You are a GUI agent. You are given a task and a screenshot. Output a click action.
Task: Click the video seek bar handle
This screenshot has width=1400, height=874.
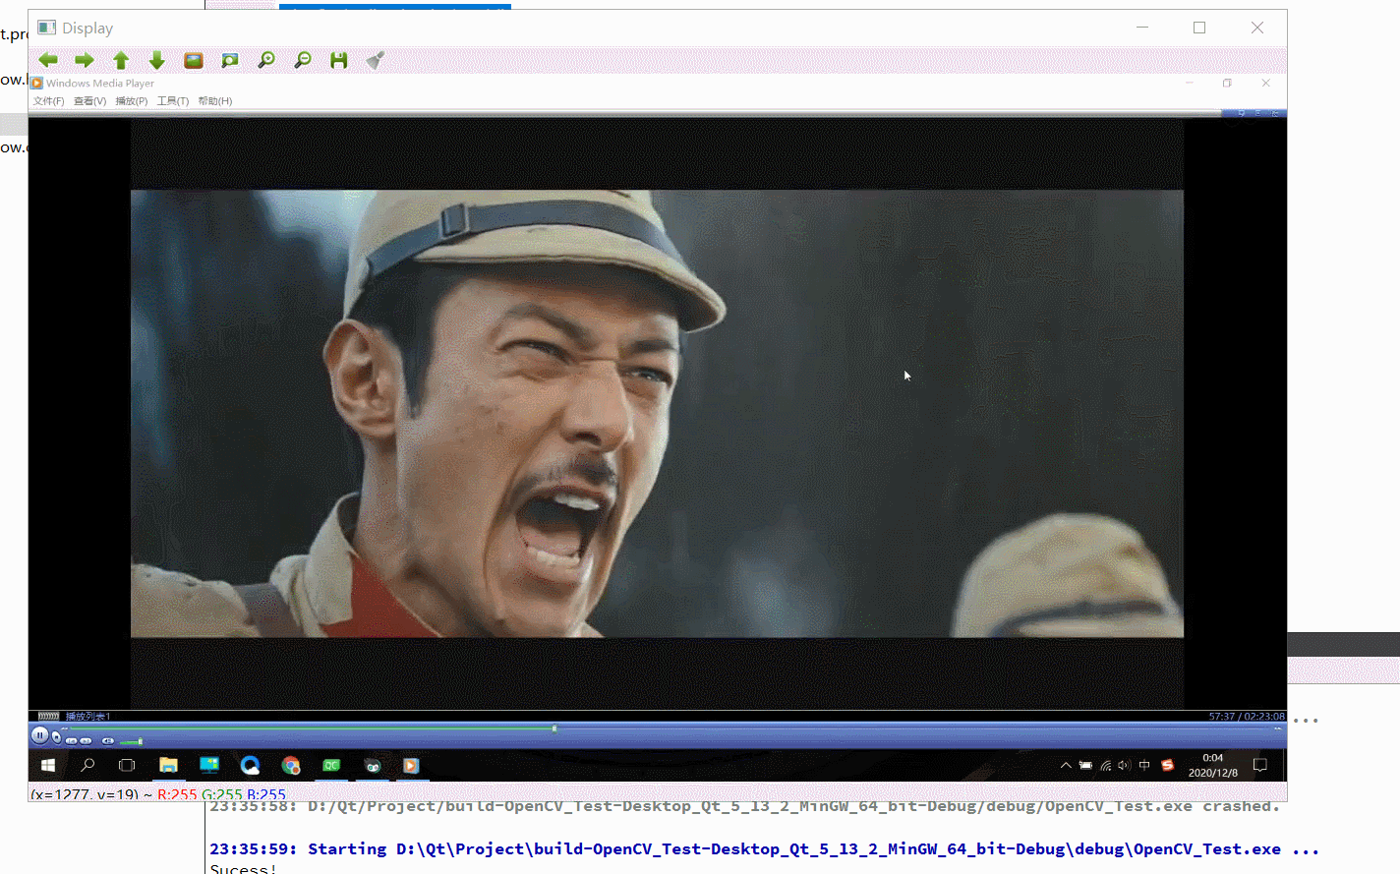554,728
